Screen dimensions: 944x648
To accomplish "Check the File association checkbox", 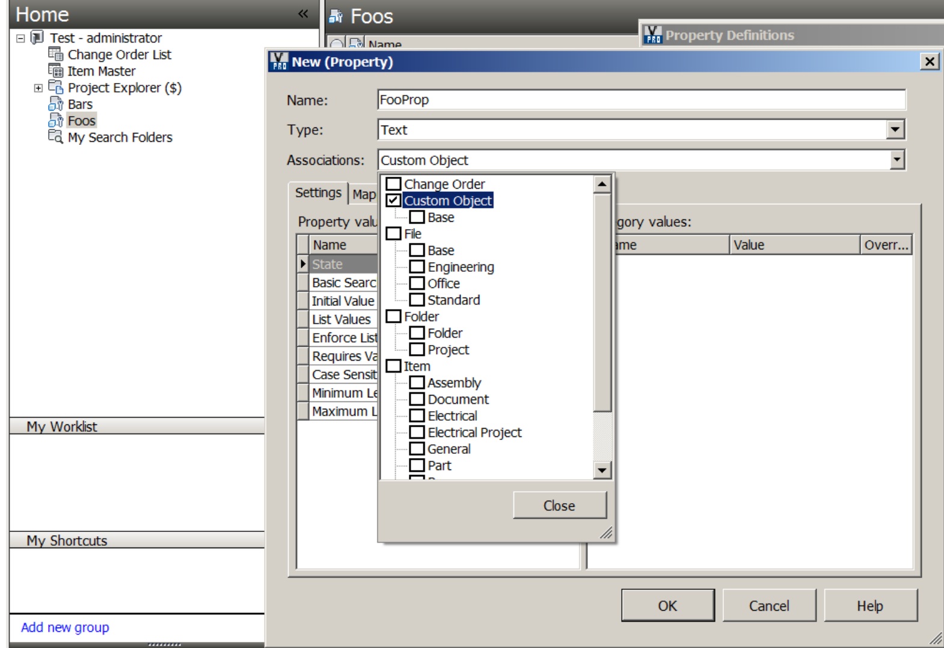I will (x=393, y=233).
